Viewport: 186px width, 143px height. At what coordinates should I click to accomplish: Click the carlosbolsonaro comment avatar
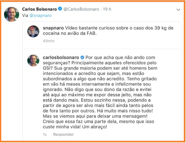[x=33, y=61]
